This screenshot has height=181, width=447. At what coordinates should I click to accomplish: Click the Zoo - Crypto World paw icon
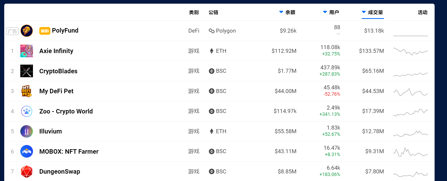click(27, 111)
